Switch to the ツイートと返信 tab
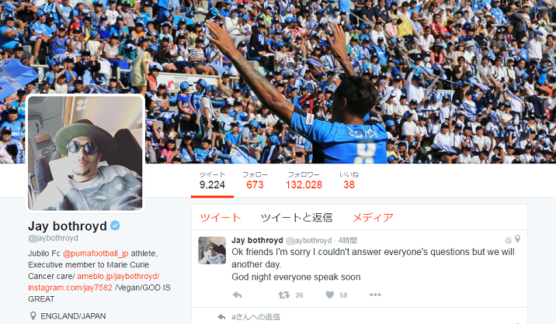Image resolution: width=556 pixels, height=324 pixels. (x=297, y=217)
